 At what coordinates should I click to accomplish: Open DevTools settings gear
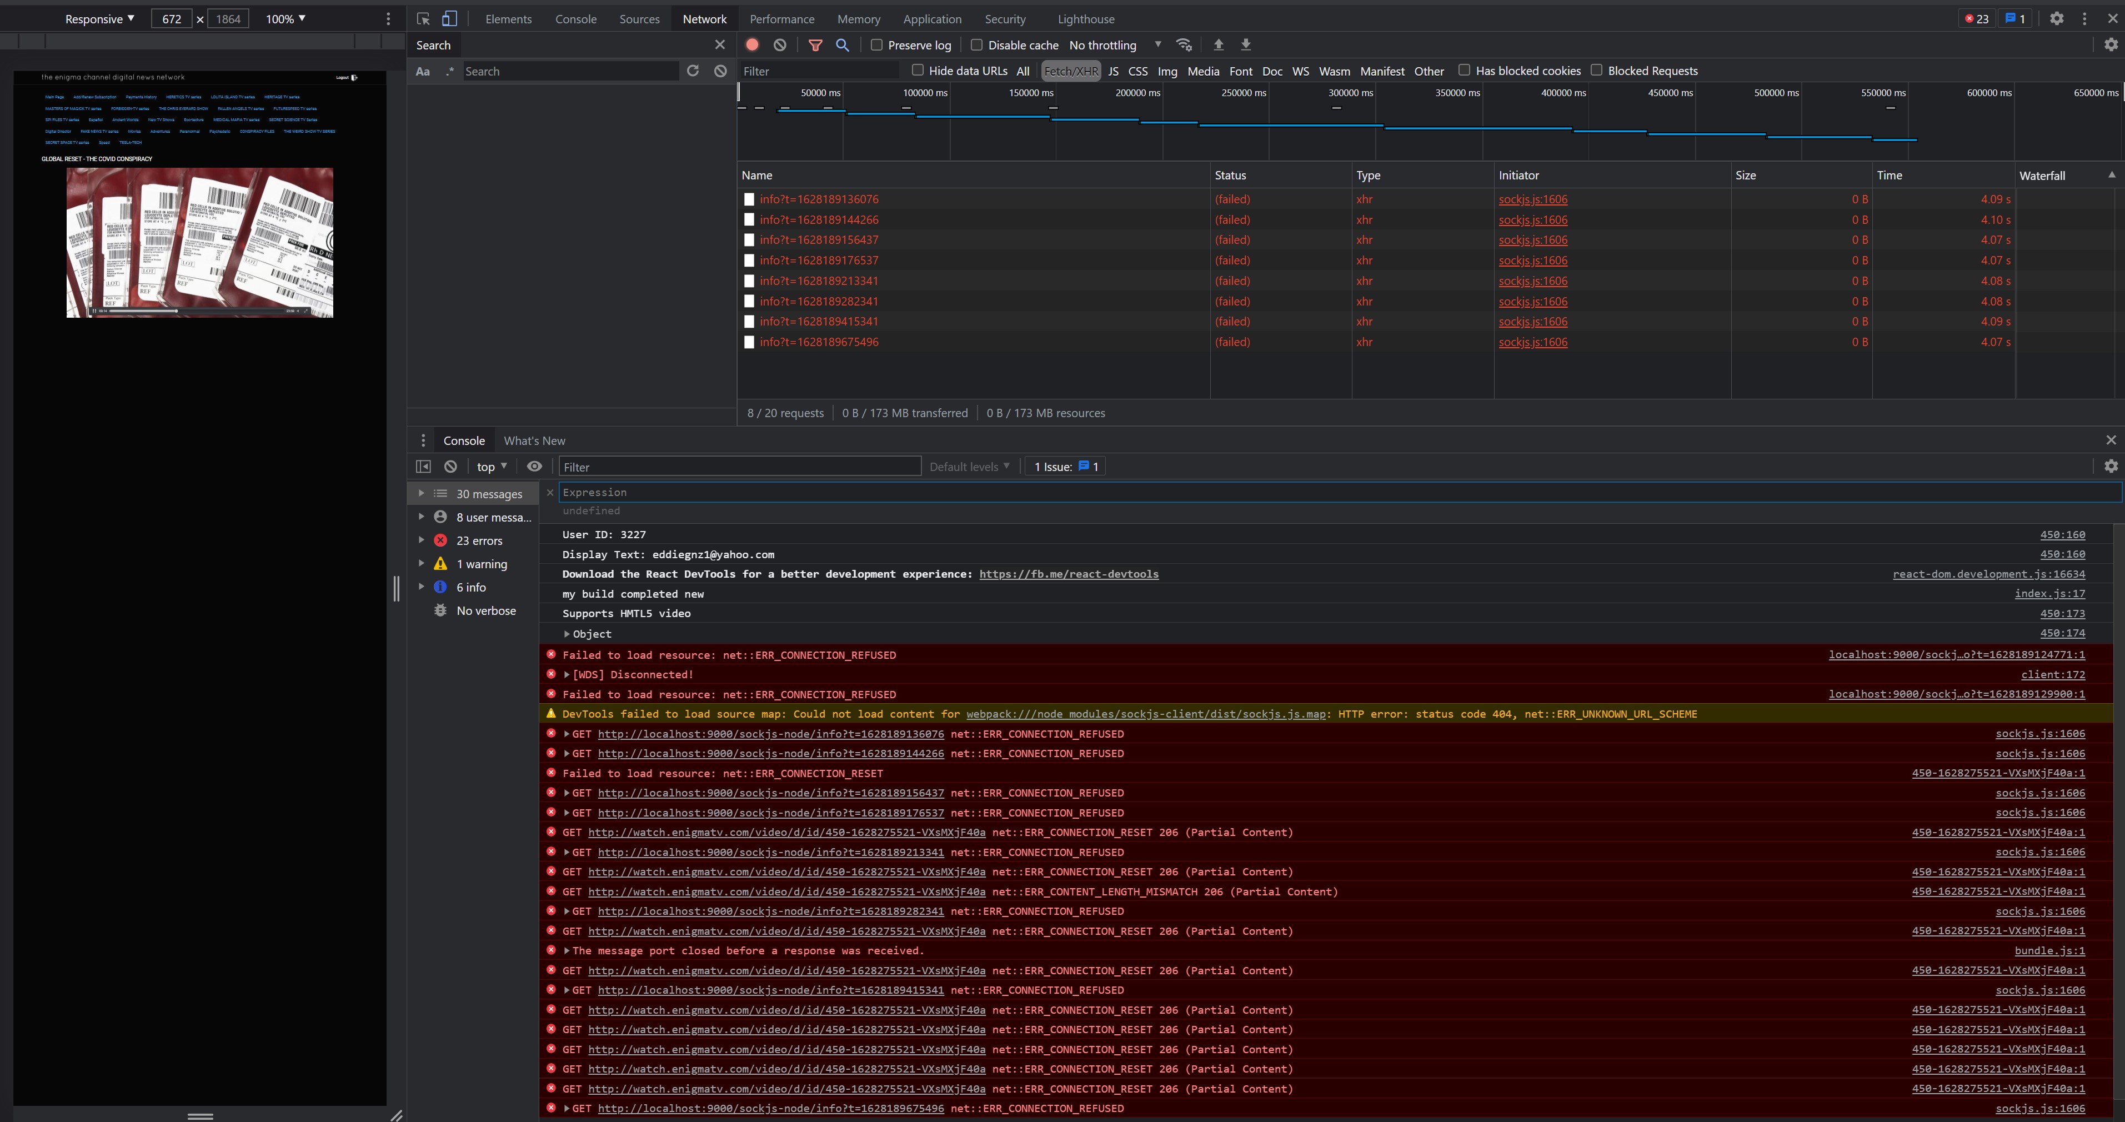2057,18
